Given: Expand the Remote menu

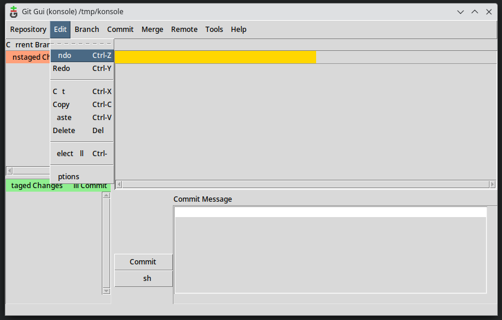Looking at the screenshot, I should click(184, 30).
